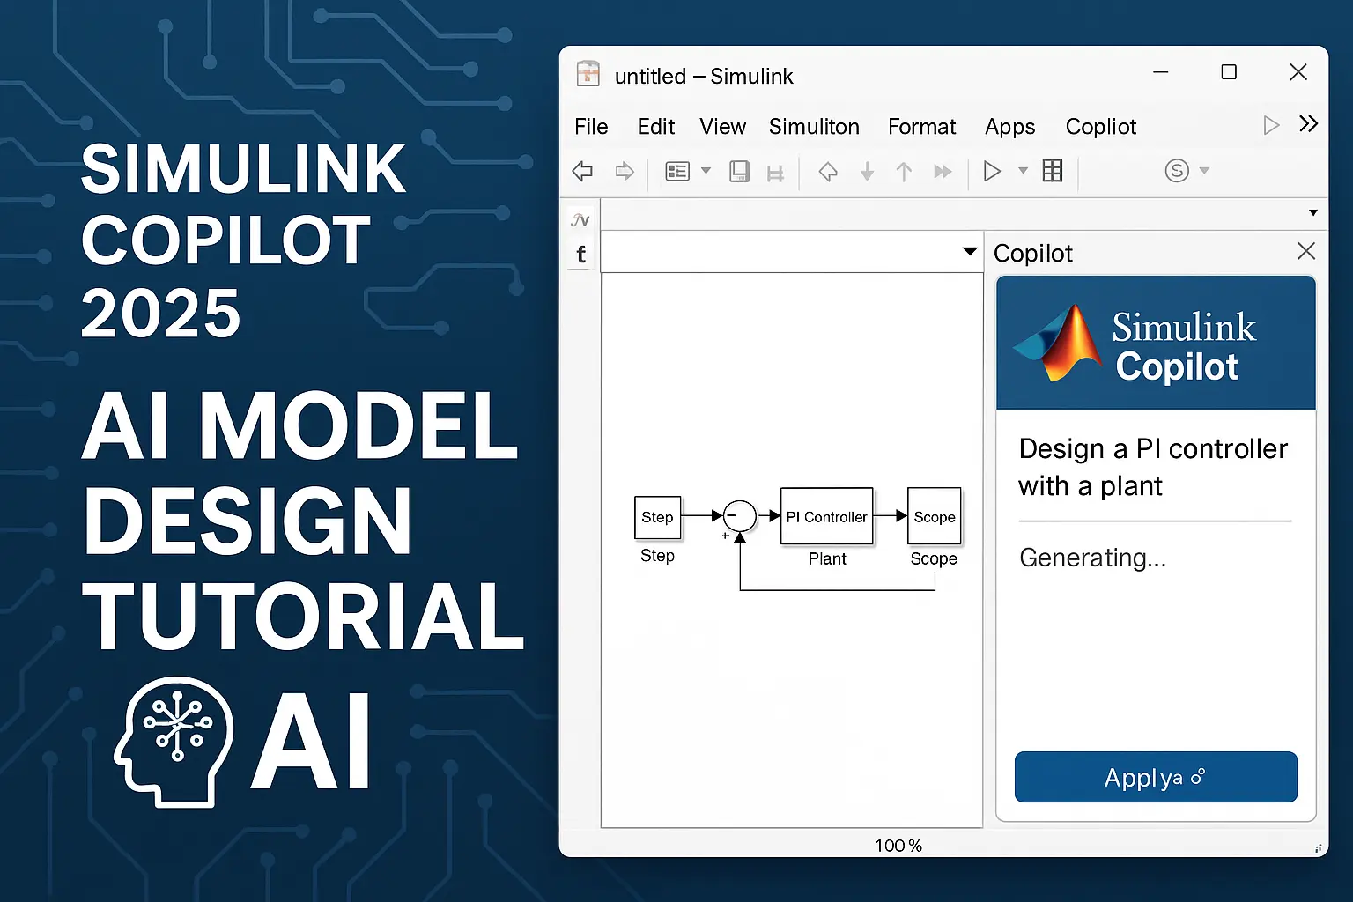Click the Step Forward playback icon
Image resolution: width=1353 pixels, height=902 pixels.
click(x=943, y=171)
